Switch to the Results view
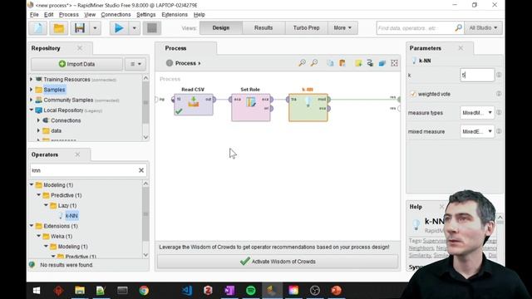Viewport: 532px width, 299px height. [x=264, y=27]
